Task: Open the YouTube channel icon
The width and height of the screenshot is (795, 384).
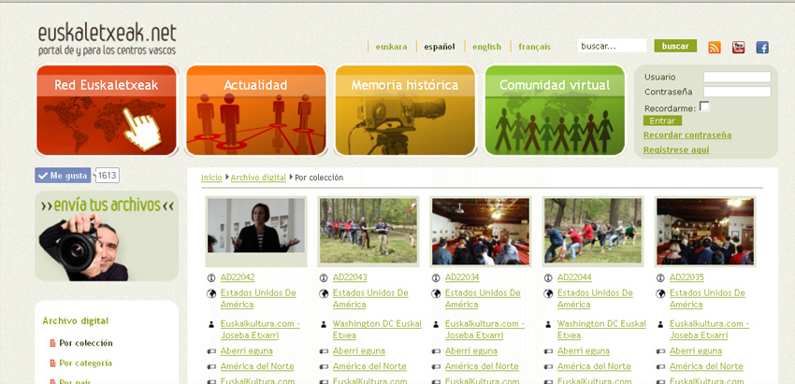Action: pyautogui.click(x=738, y=47)
